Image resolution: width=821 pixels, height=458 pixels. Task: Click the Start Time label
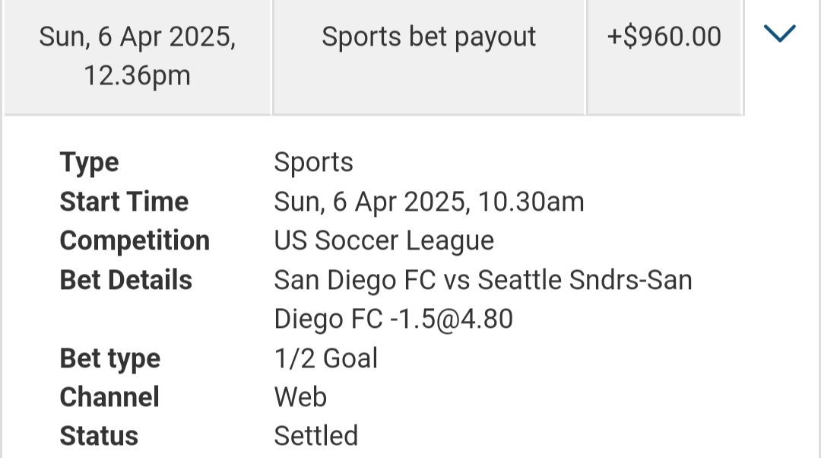click(124, 202)
